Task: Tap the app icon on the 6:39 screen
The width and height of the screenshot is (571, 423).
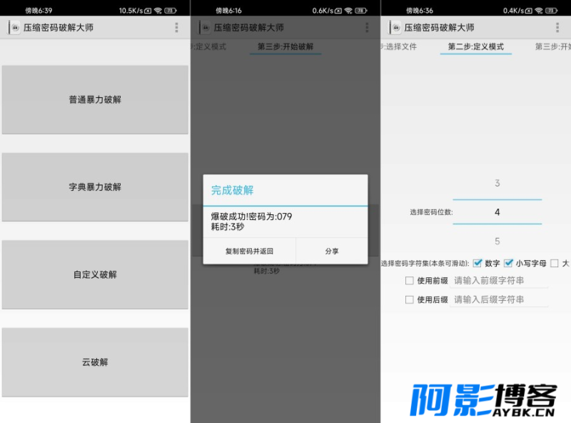Action: pyautogui.click(x=15, y=28)
